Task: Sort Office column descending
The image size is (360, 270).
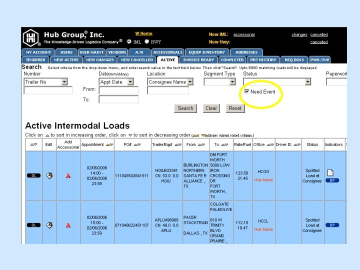Action: click(272, 145)
